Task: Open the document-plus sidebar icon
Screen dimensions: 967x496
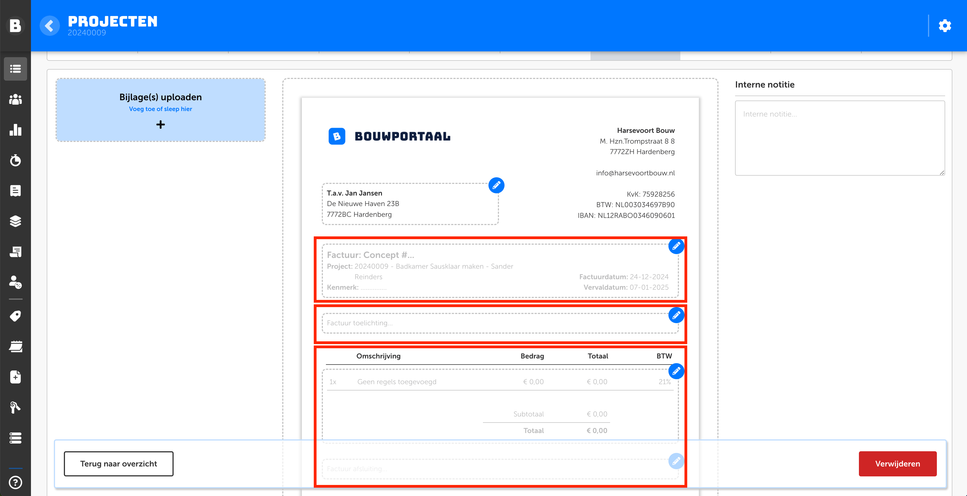Action: coord(15,377)
